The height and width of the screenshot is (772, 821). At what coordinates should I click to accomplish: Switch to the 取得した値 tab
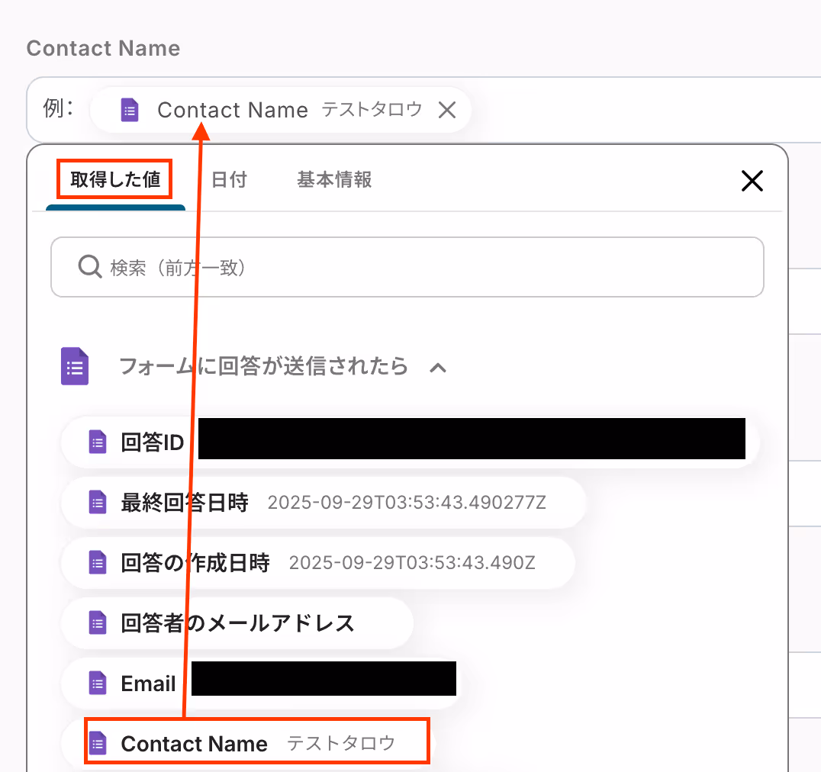tap(115, 179)
